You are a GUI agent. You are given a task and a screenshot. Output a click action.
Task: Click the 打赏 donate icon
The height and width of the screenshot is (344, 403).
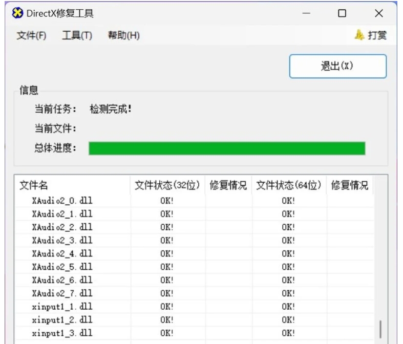[x=359, y=35]
